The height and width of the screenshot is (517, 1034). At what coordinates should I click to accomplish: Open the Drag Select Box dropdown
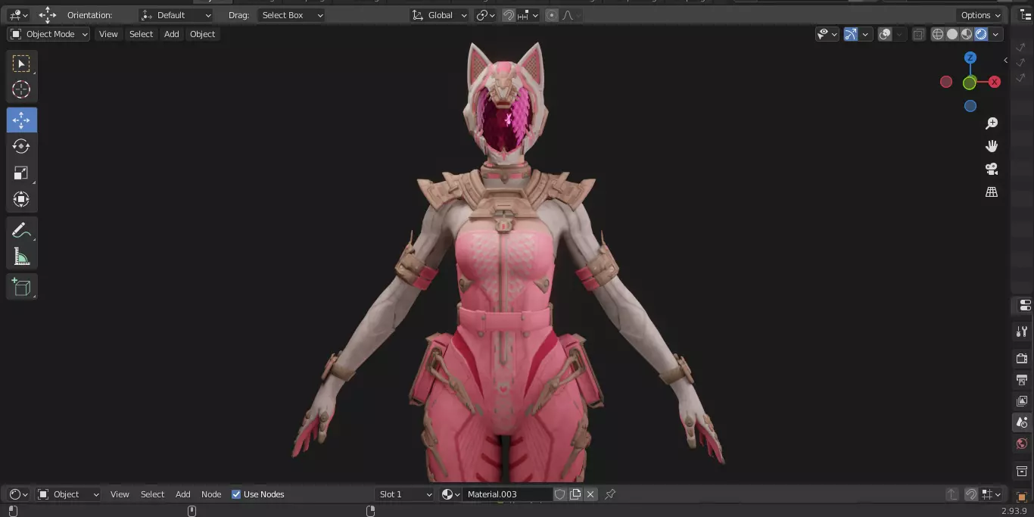point(291,15)
